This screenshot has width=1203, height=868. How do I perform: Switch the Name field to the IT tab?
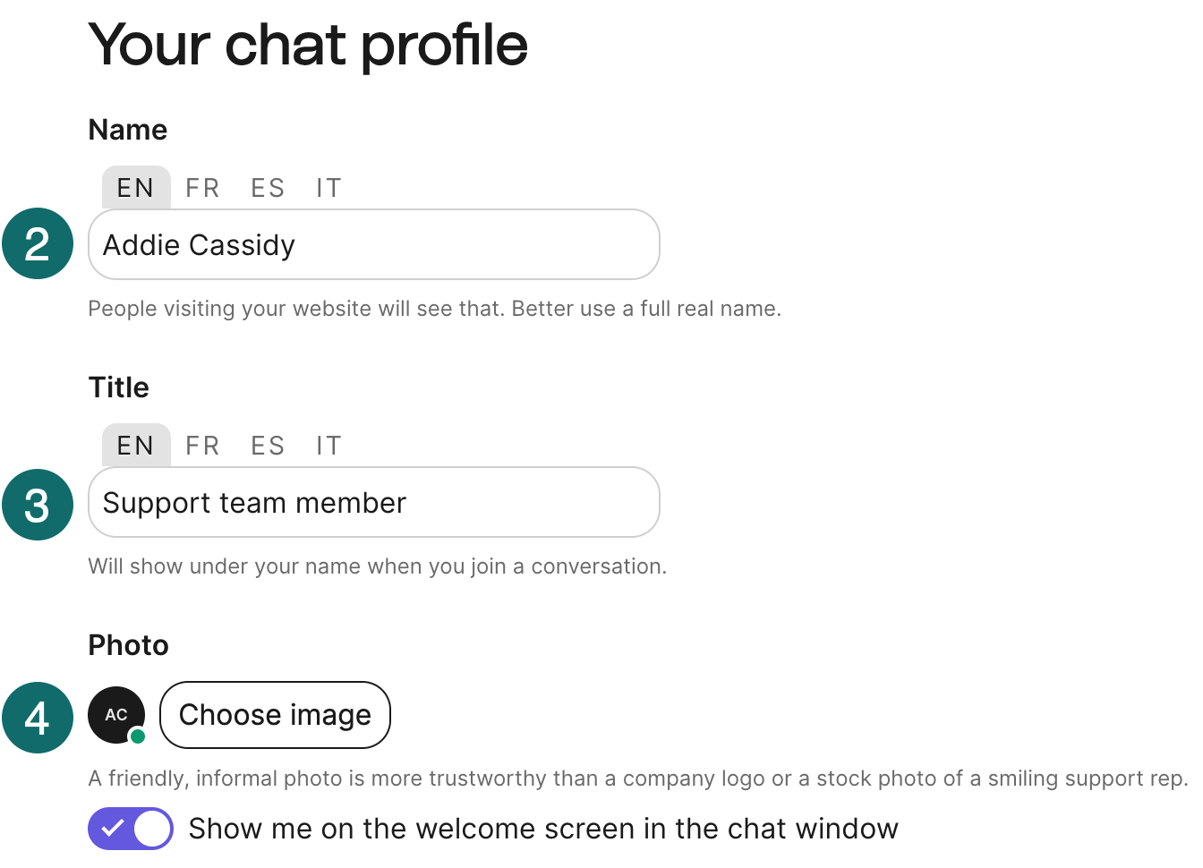[x=328, y=187]
